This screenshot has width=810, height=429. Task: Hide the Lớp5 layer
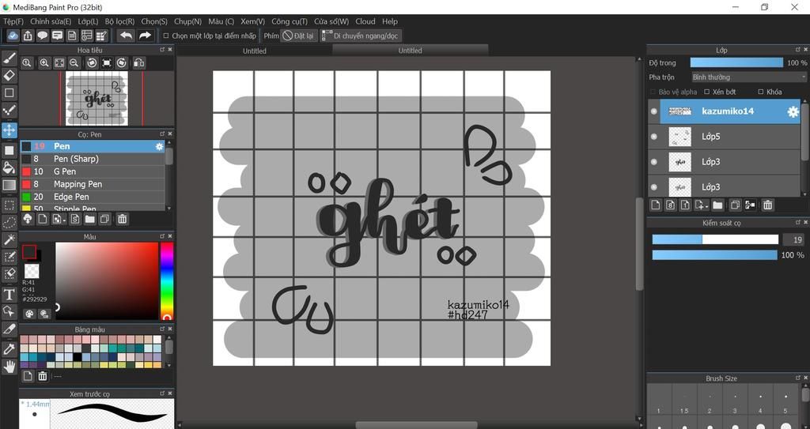pyautogui.click(x=654, y=137)
